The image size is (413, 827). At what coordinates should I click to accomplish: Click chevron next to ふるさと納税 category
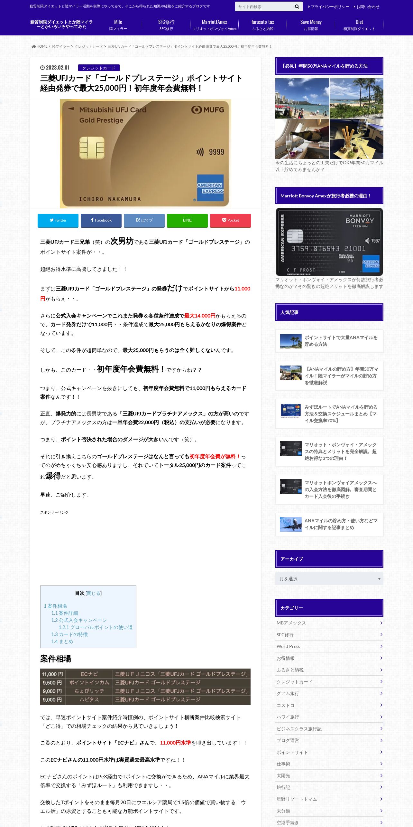pyautogui.click(x=381, y=670)
